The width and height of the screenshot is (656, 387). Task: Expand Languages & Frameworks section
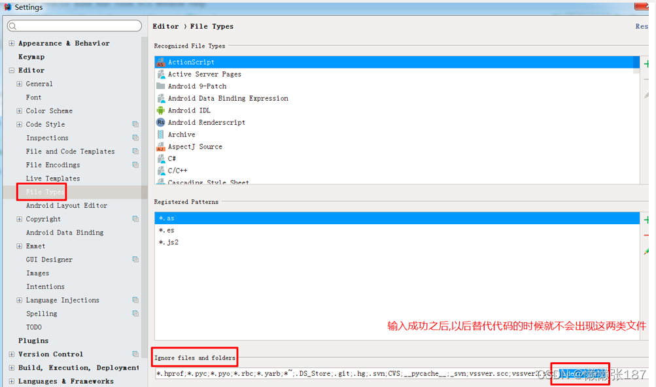(12, 381)
